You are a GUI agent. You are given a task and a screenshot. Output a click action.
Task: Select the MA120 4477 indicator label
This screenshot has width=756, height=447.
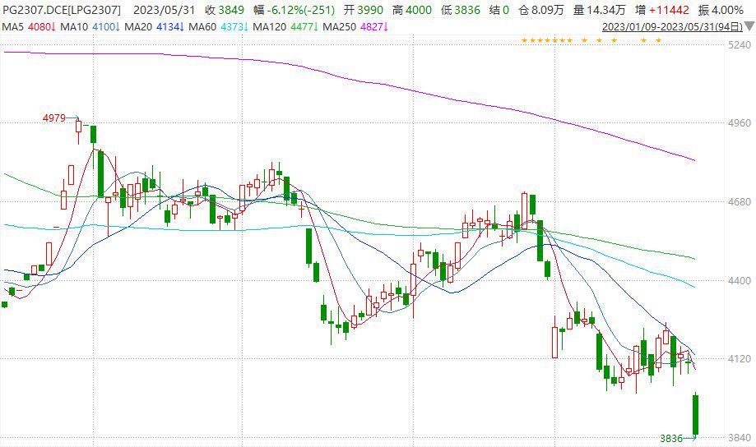point(286,27)
